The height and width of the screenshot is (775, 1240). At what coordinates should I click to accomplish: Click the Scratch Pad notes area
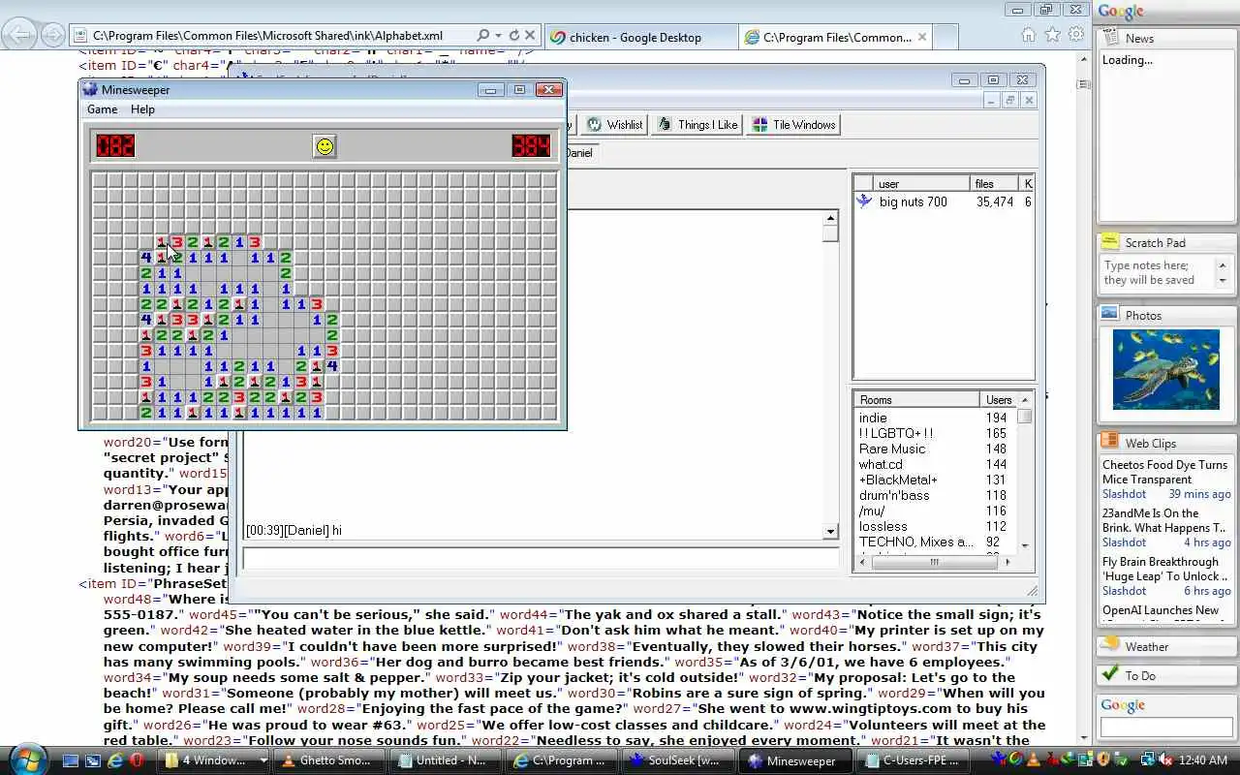pyautogui.click(x=1158, y=273)
